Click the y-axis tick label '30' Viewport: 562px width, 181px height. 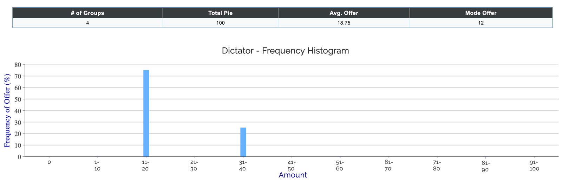[x=18, y=122]
